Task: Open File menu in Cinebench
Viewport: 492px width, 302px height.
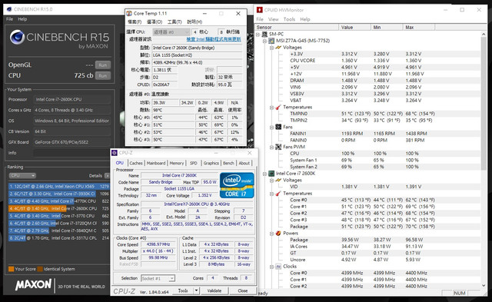Action: click(x=10, y=19)
